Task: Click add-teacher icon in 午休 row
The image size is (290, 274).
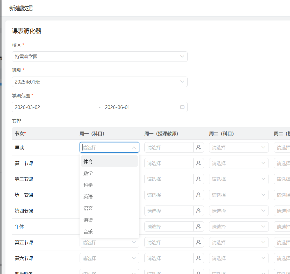Action: pyautogui.click(x=199, y=227)
